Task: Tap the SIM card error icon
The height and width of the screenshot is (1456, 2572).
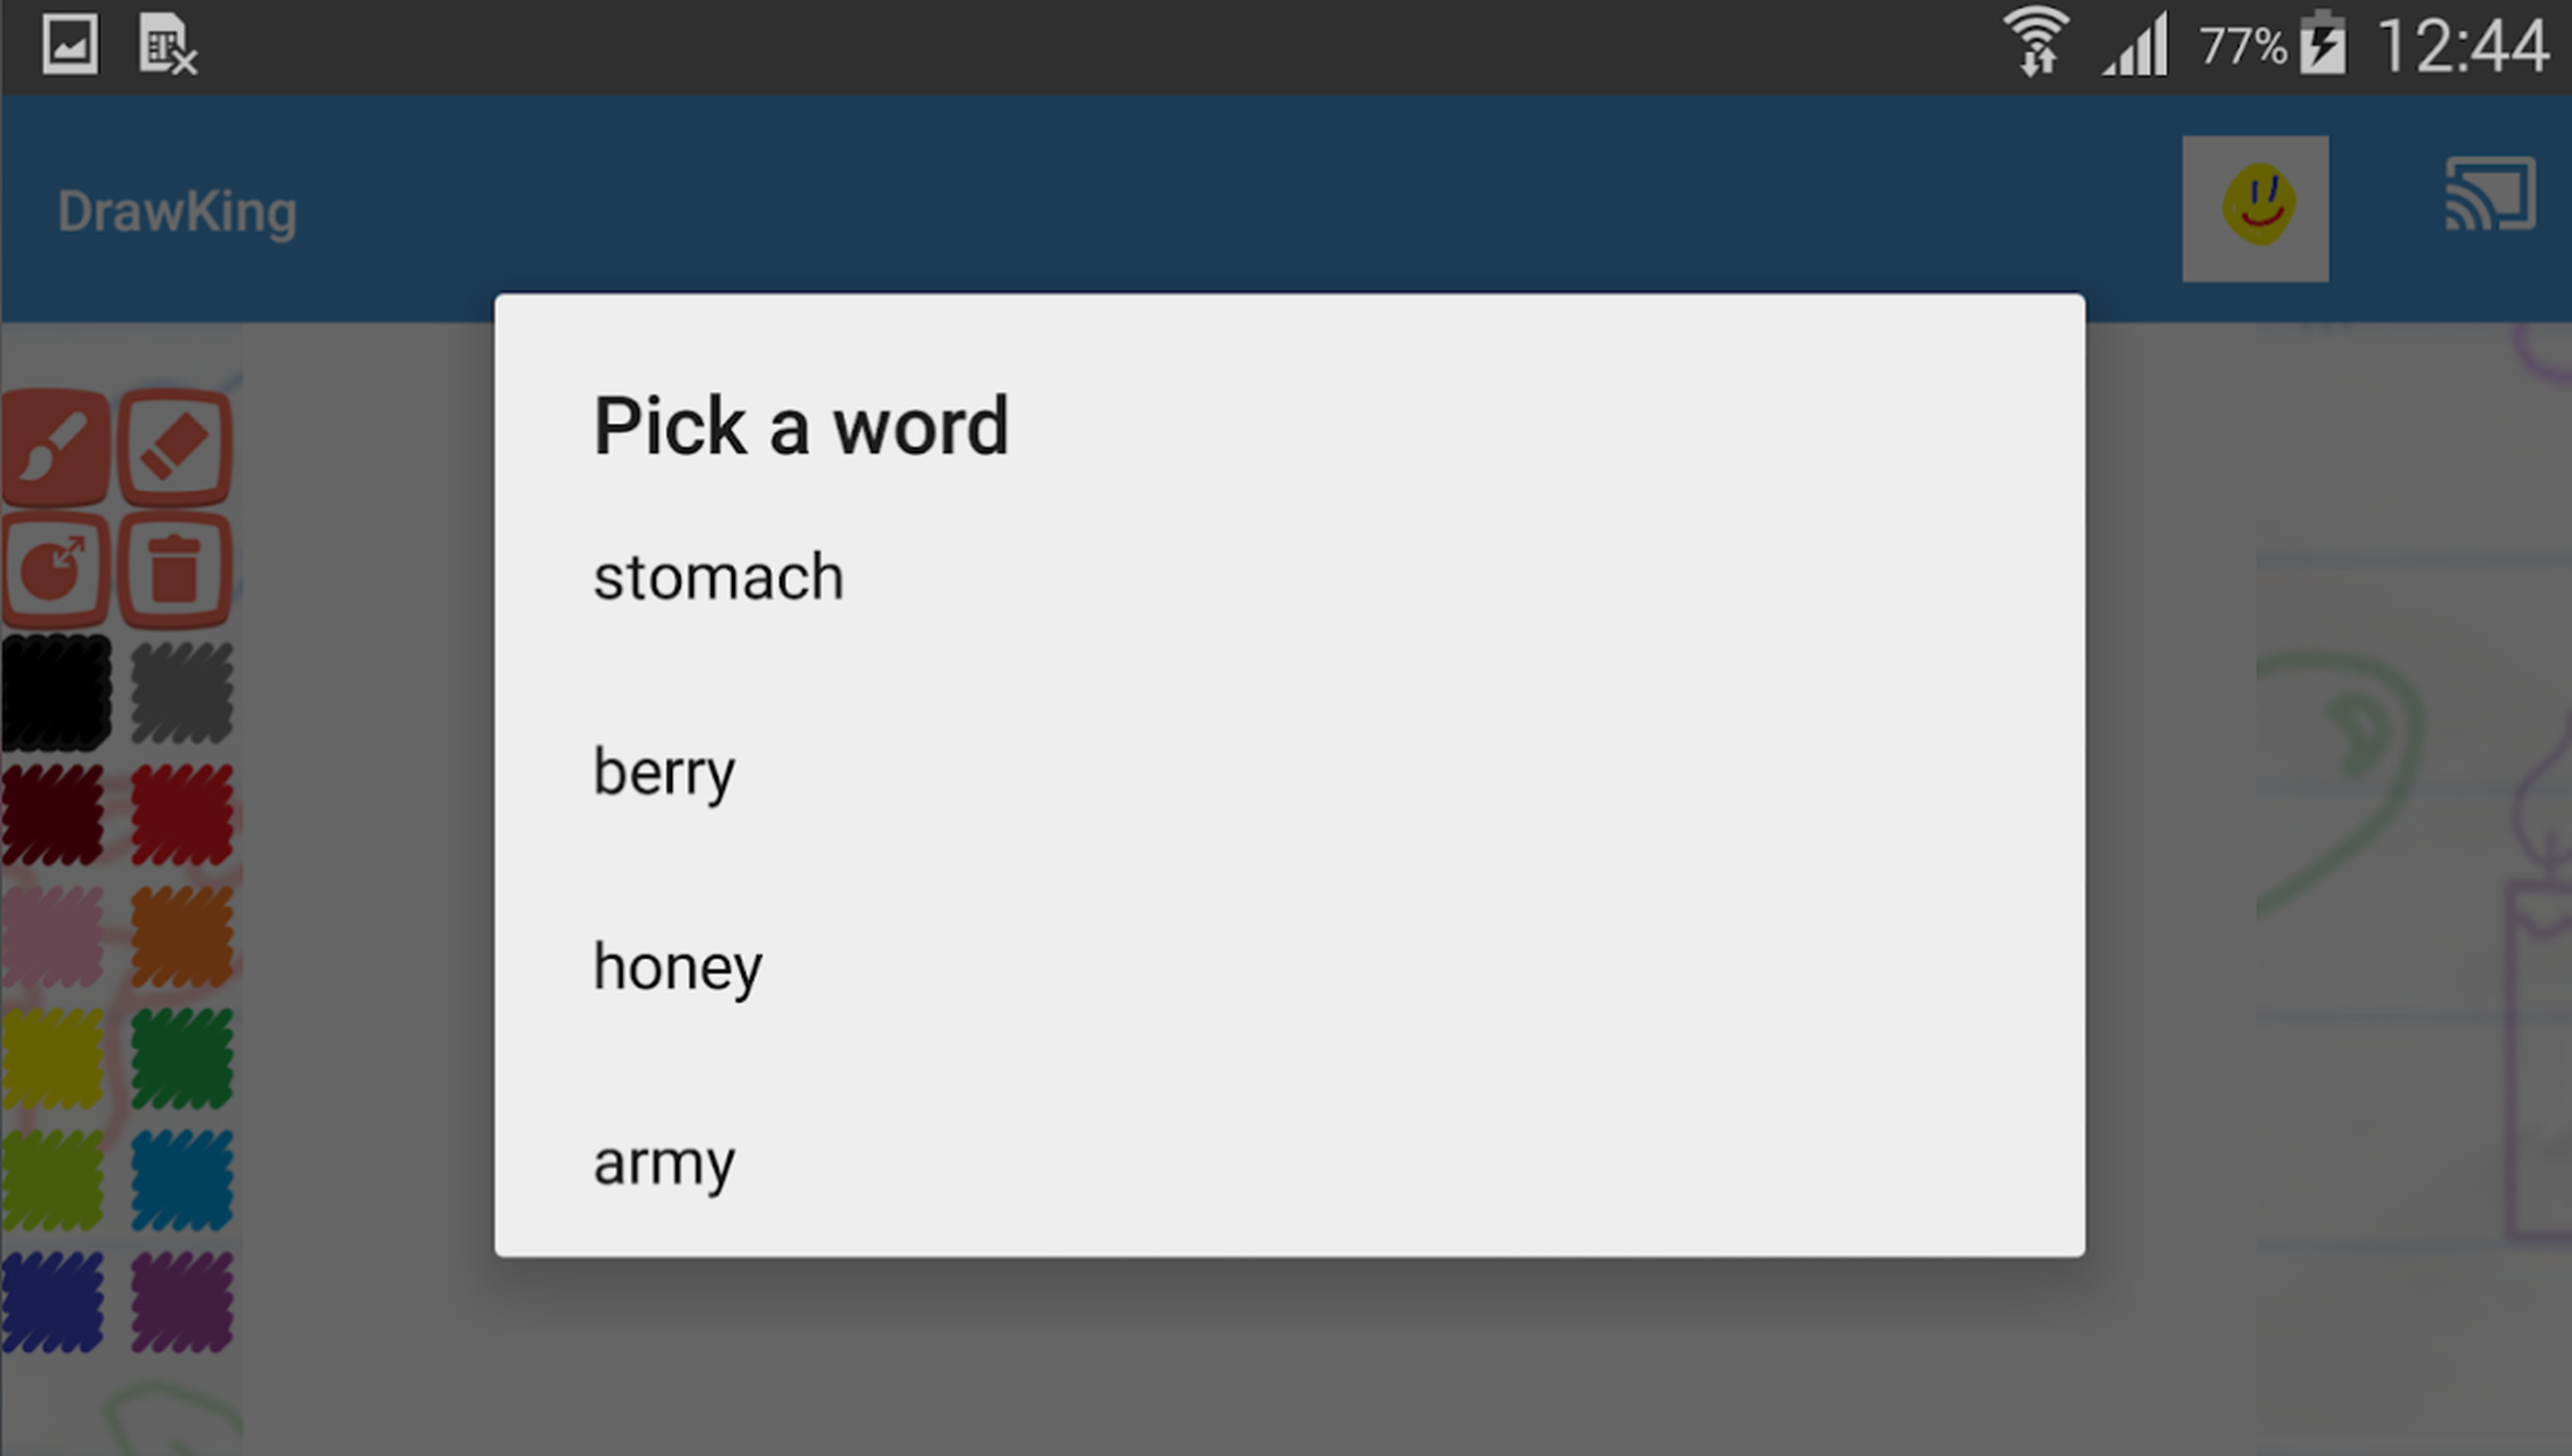Action: click(x=167, y=44)
